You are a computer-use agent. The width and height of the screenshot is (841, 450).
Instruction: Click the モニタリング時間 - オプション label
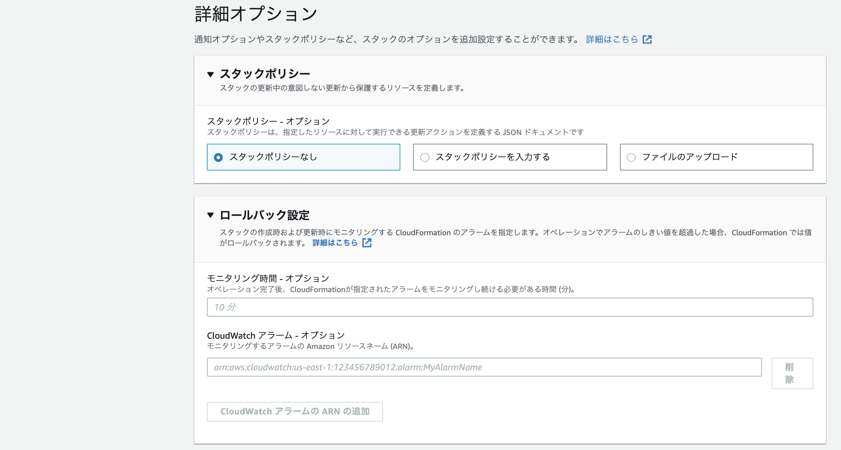pyautogui.click(x=268, y=278)
